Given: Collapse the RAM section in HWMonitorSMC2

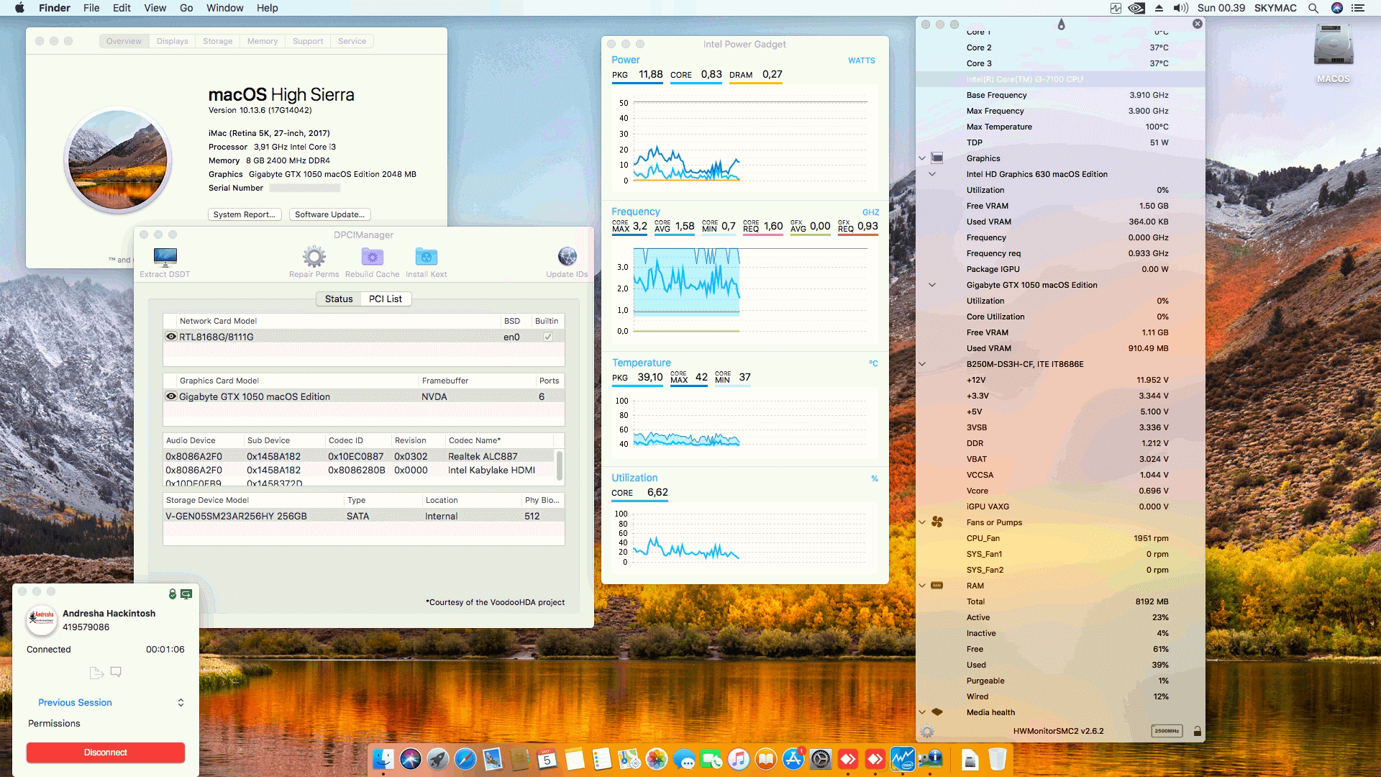Looking at the screenshot, I should pos(922,586).
